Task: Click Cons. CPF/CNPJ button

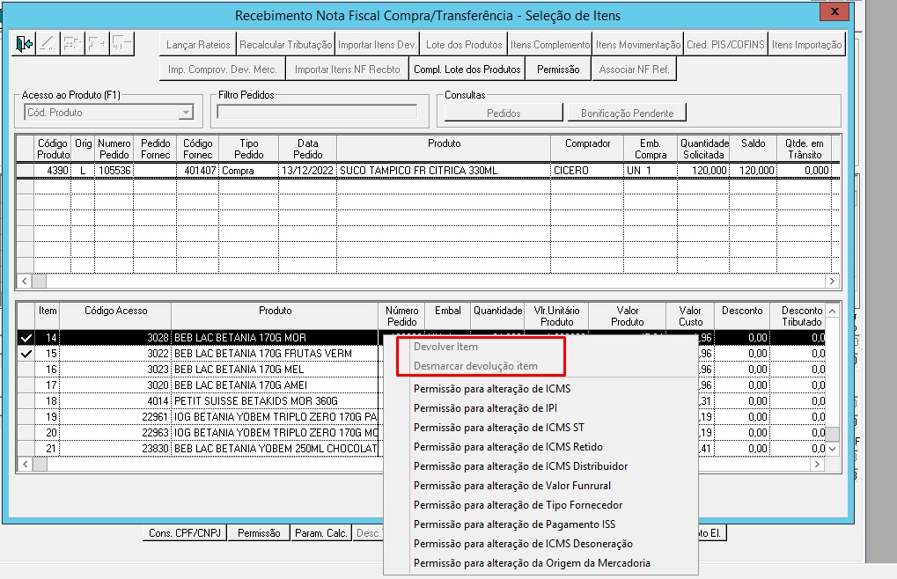Action: pyautogui.click(x=184, y=532)
